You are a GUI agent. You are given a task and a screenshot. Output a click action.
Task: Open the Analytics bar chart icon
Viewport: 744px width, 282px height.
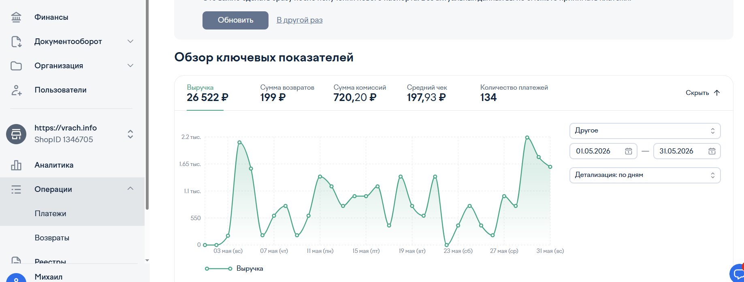coord(16,165)
